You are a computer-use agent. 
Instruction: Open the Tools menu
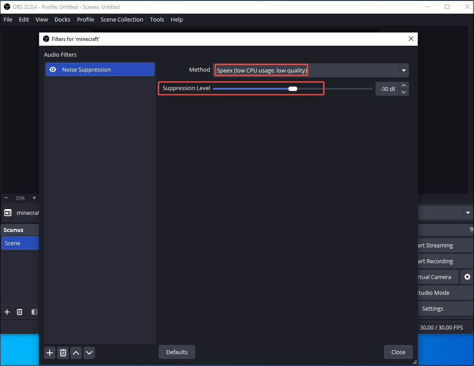pos(157,19)
